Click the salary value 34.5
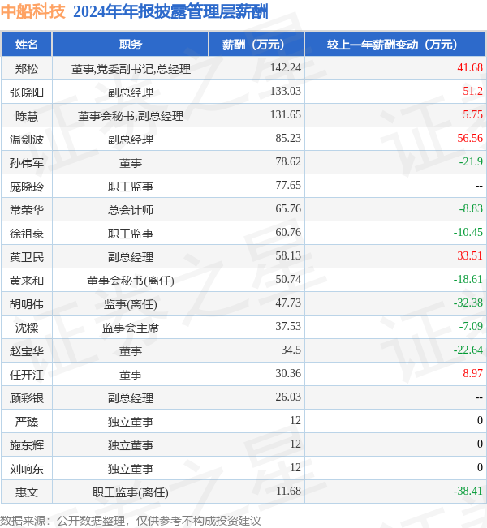 click(x=291, y=350)
